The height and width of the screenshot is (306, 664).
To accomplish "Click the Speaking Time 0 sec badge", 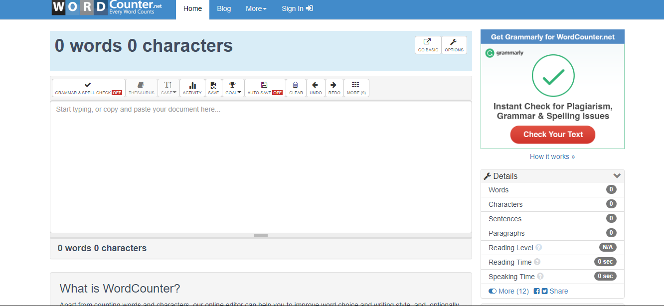I will (605, 276).
